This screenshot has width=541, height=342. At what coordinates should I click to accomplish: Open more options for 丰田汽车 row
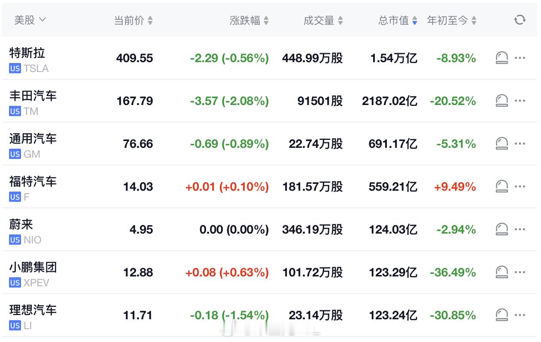click(x=520, y=101)
